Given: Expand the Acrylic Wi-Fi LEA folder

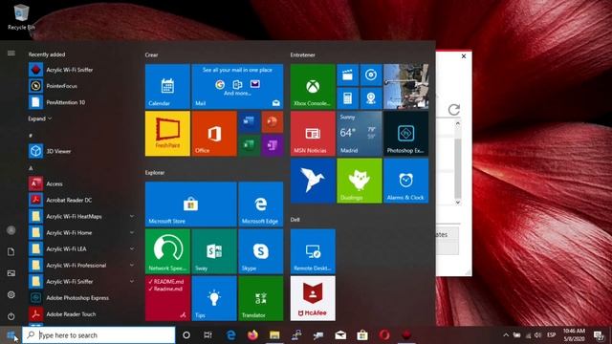Looking at the screenshot, I should 132,248.
